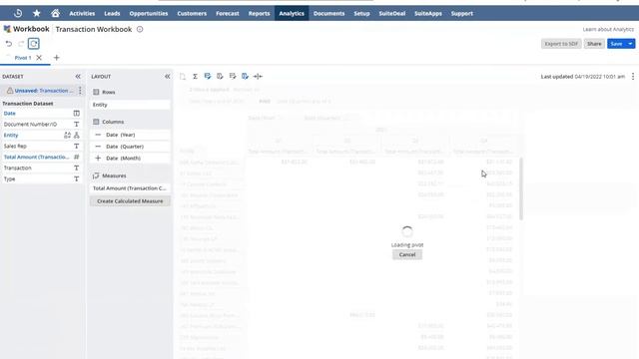The width and height of the screenshot is (639, 359).
Task: Click the Date field type icon
Action: coord(76,113)
